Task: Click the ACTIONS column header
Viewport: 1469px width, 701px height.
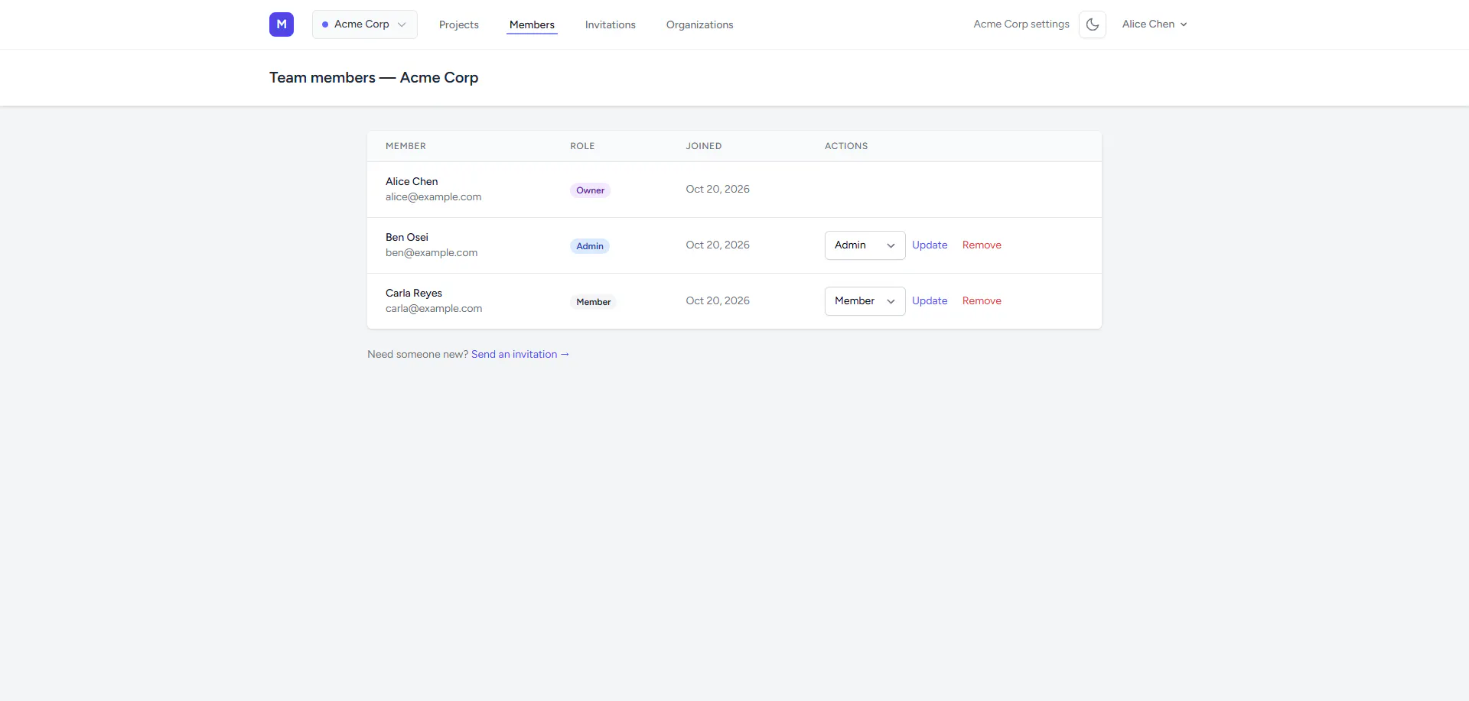Action: tap(846, 146)
